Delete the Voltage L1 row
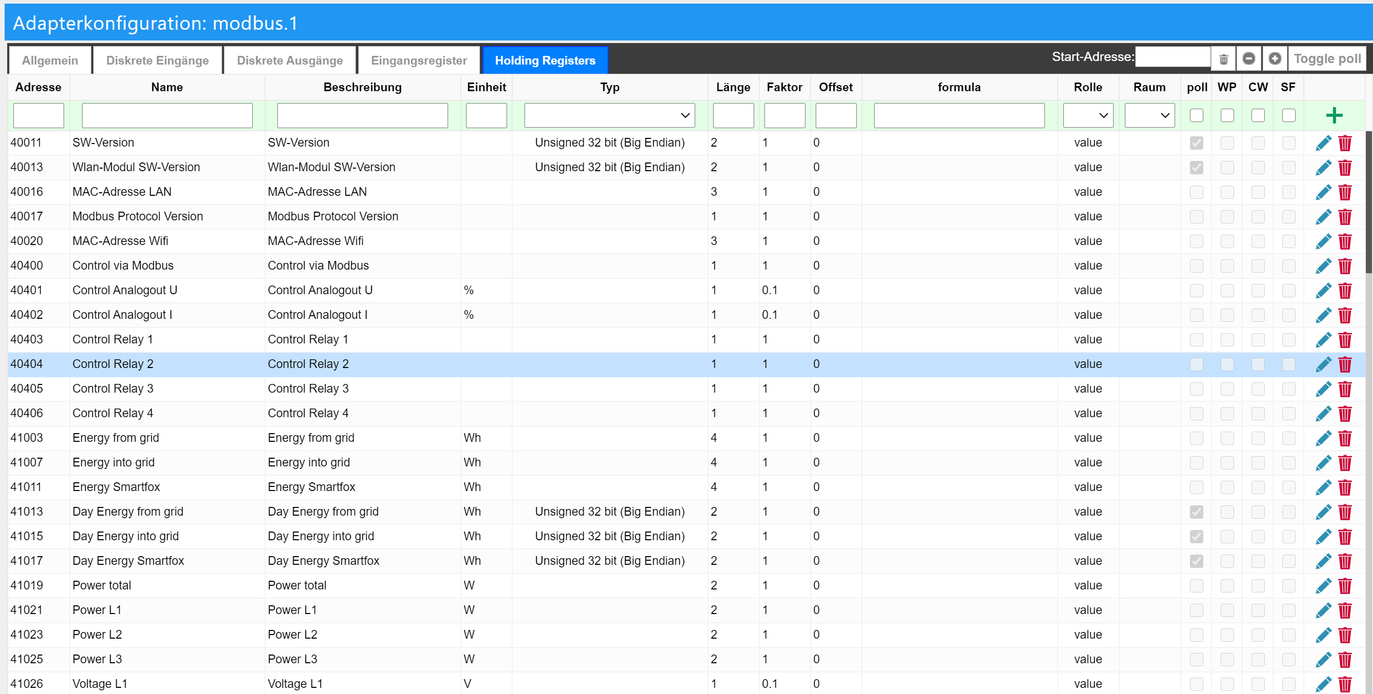 tap(1345, 684)
